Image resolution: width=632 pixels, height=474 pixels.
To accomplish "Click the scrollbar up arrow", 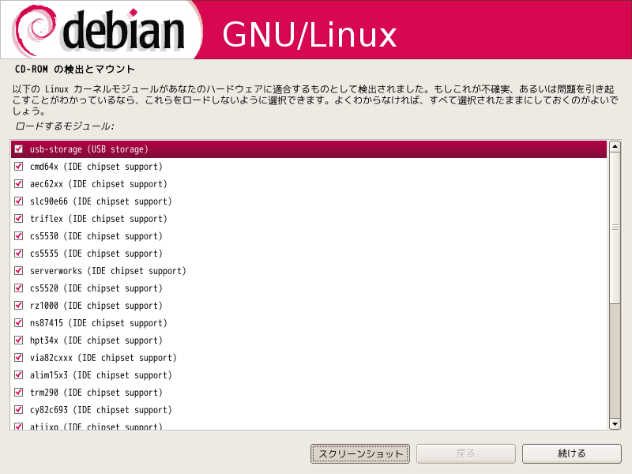I will 615,146.
